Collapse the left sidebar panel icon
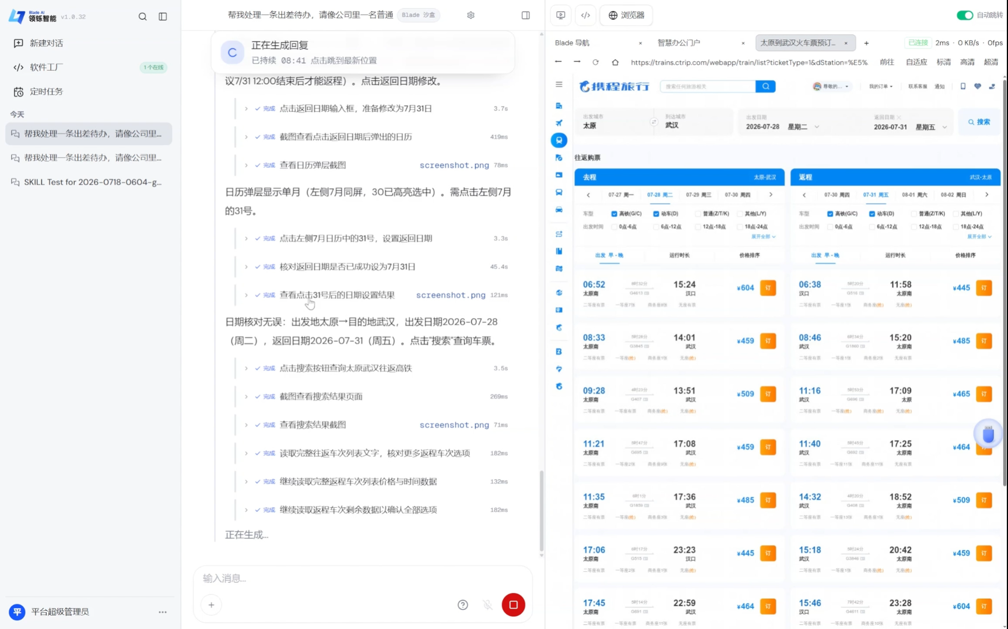 [x=163, y=17]
